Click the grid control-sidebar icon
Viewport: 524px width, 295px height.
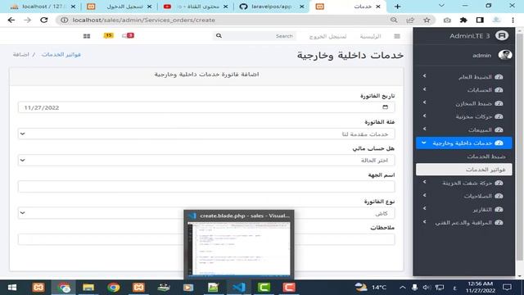[87, 36]
